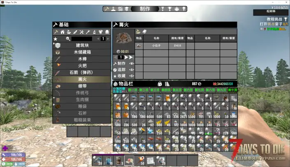This screenshot has width=290, height=167.
Task: Select 木棒 recipe
Action: click(x=82, y=59)
